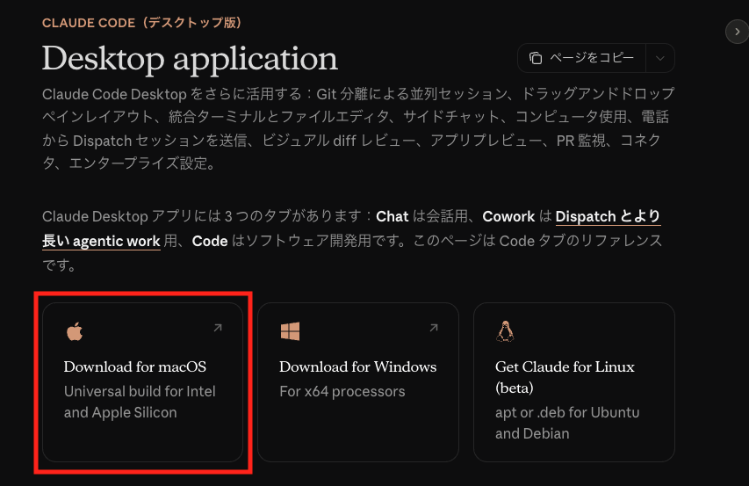Click 'apt or .deb for Ubuntu and Debian' text
Screen dimensions: 749x486
567,423
